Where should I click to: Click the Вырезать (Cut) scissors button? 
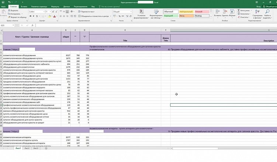13,10
